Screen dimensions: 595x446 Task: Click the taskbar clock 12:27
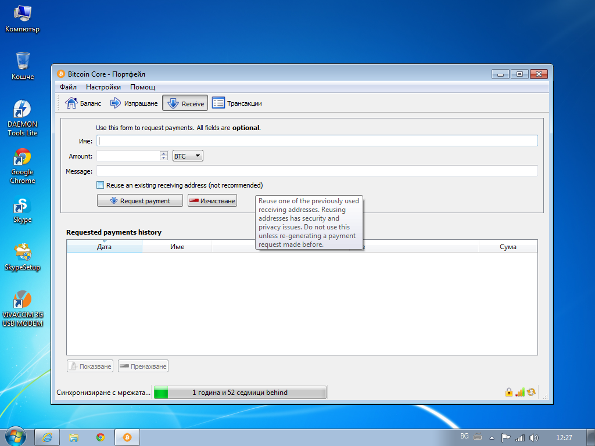pos(564,438)
